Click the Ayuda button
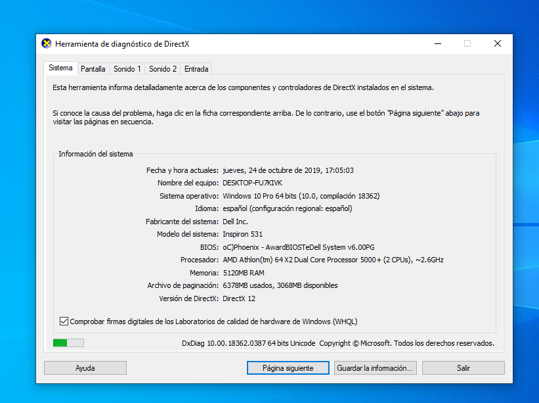This screenshot has height=403, width=539. tap(85, 368)
